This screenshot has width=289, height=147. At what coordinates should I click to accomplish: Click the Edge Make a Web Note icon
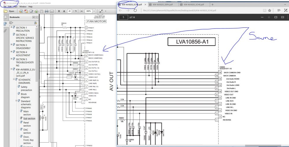[x=286, y=10]
